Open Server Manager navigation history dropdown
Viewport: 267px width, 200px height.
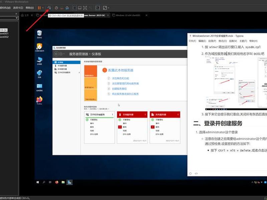tap(64, 54)
